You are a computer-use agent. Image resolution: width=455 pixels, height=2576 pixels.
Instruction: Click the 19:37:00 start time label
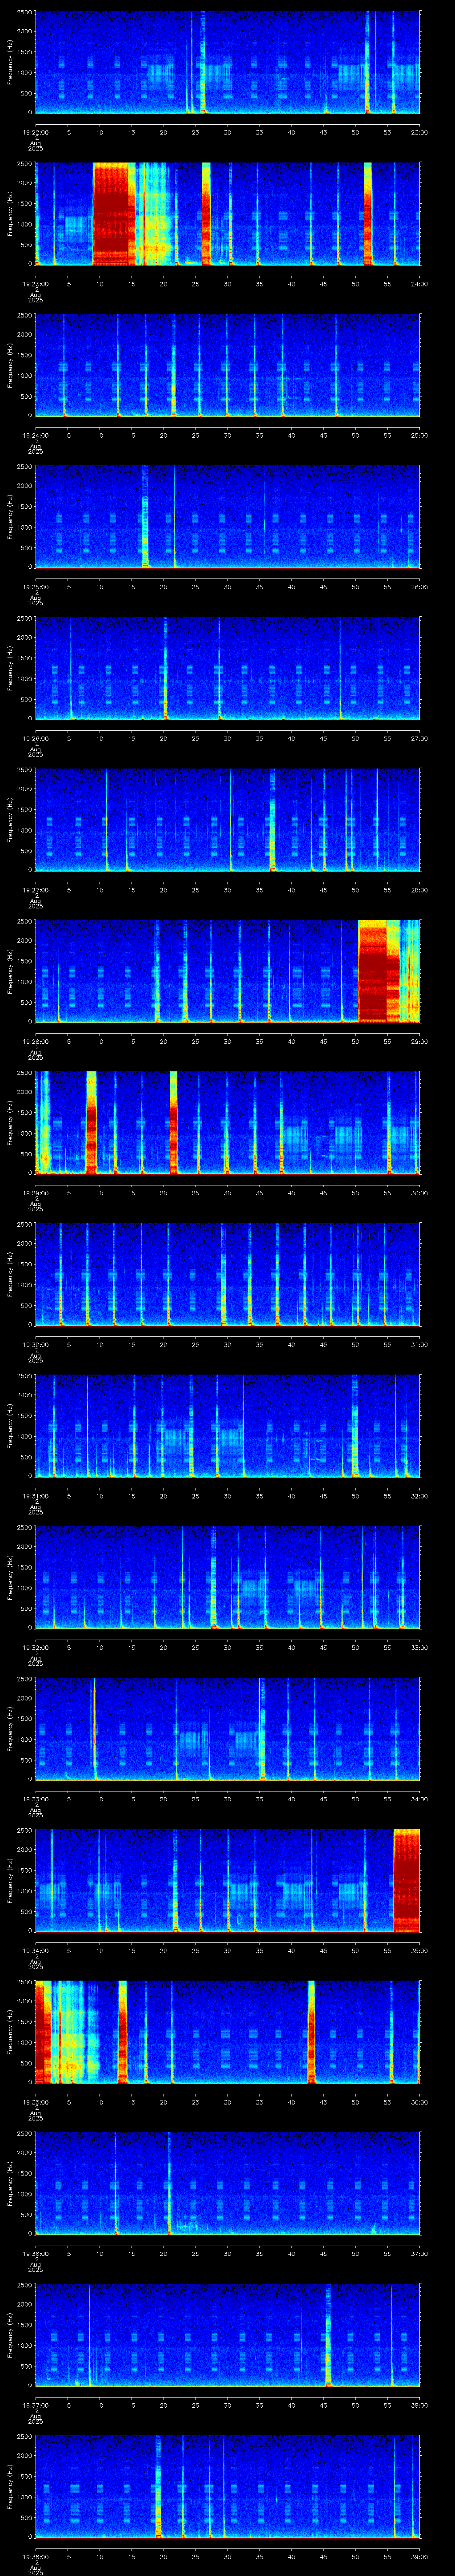pos(35,2405)
